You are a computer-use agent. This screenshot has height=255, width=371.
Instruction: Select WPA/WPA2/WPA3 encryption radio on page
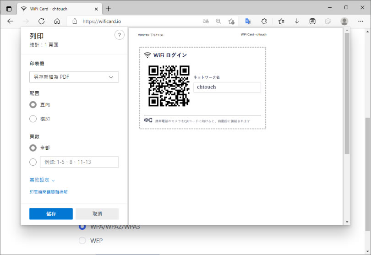(x=82, y=227)
